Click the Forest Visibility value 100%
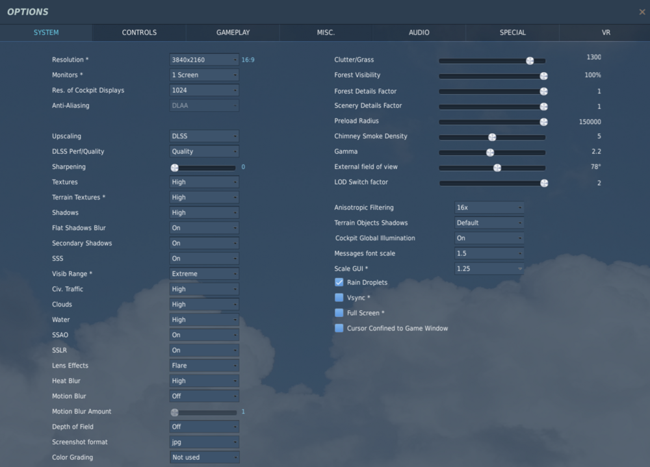The height and width of the screenshot is (467, 650). point(593,75)
